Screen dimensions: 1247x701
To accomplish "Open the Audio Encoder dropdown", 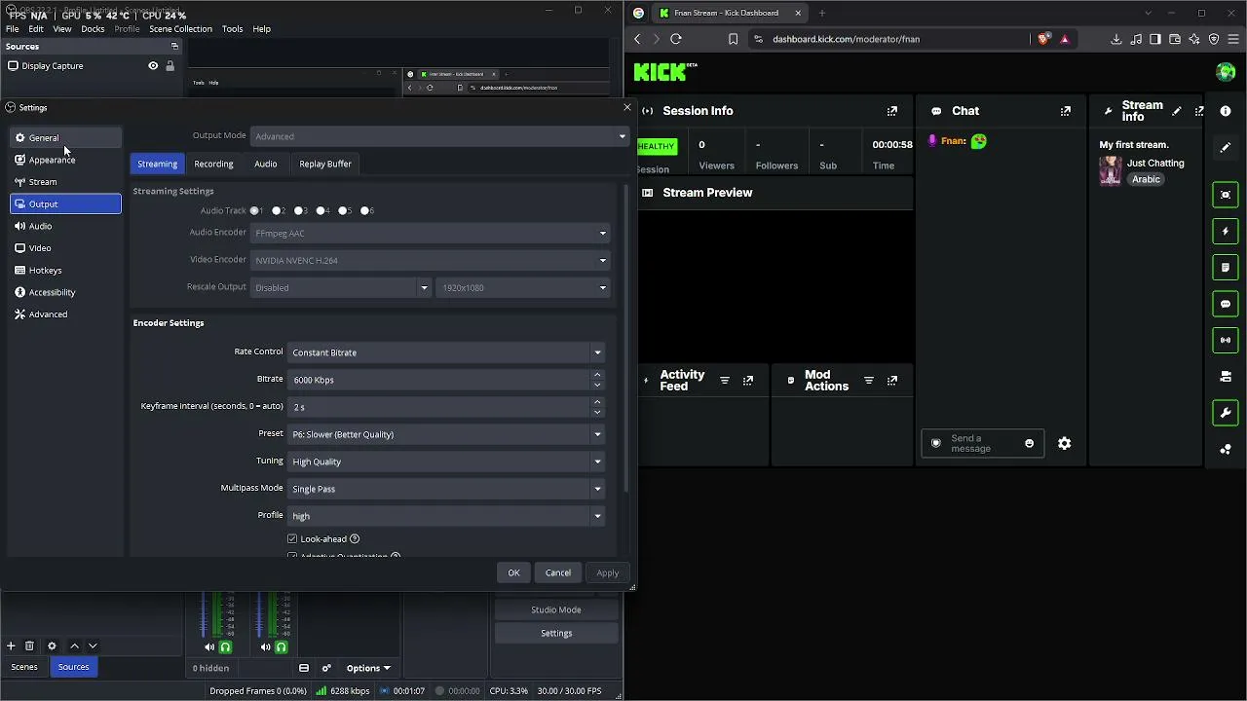I will click(430, 233).
